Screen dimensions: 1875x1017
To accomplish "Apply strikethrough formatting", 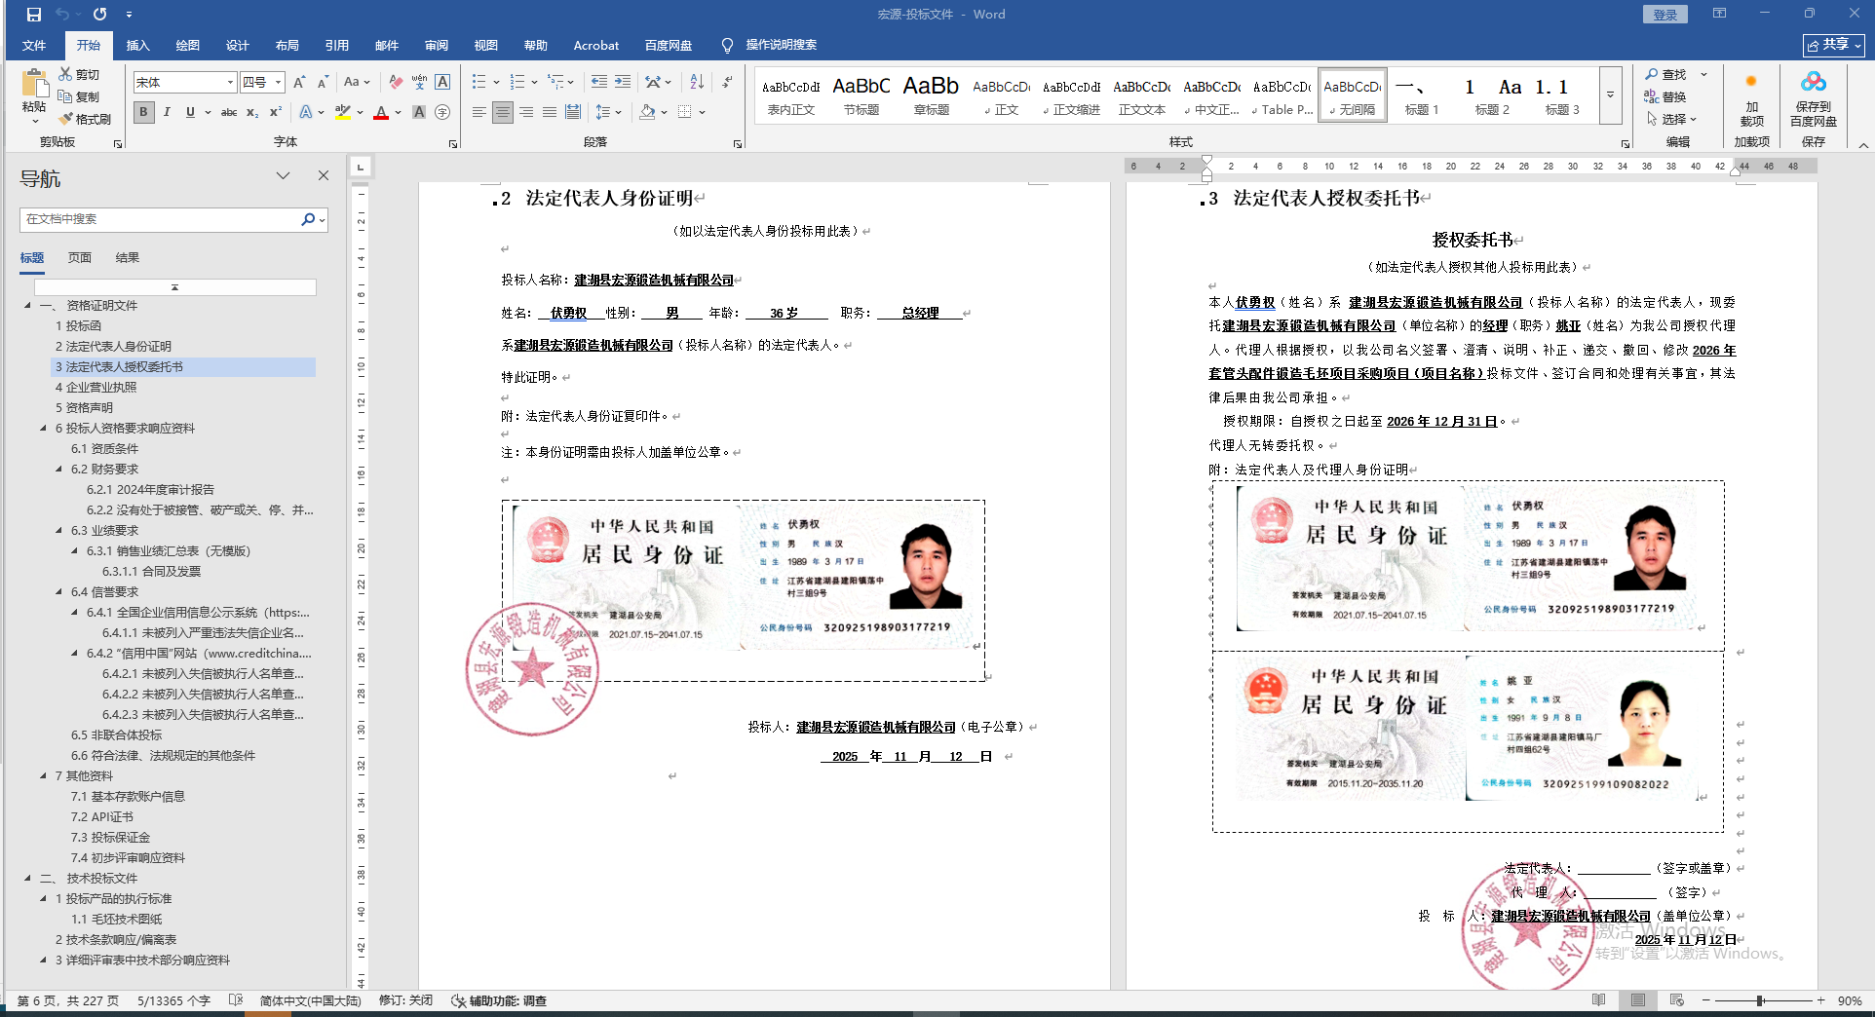I will coord(229,112).
